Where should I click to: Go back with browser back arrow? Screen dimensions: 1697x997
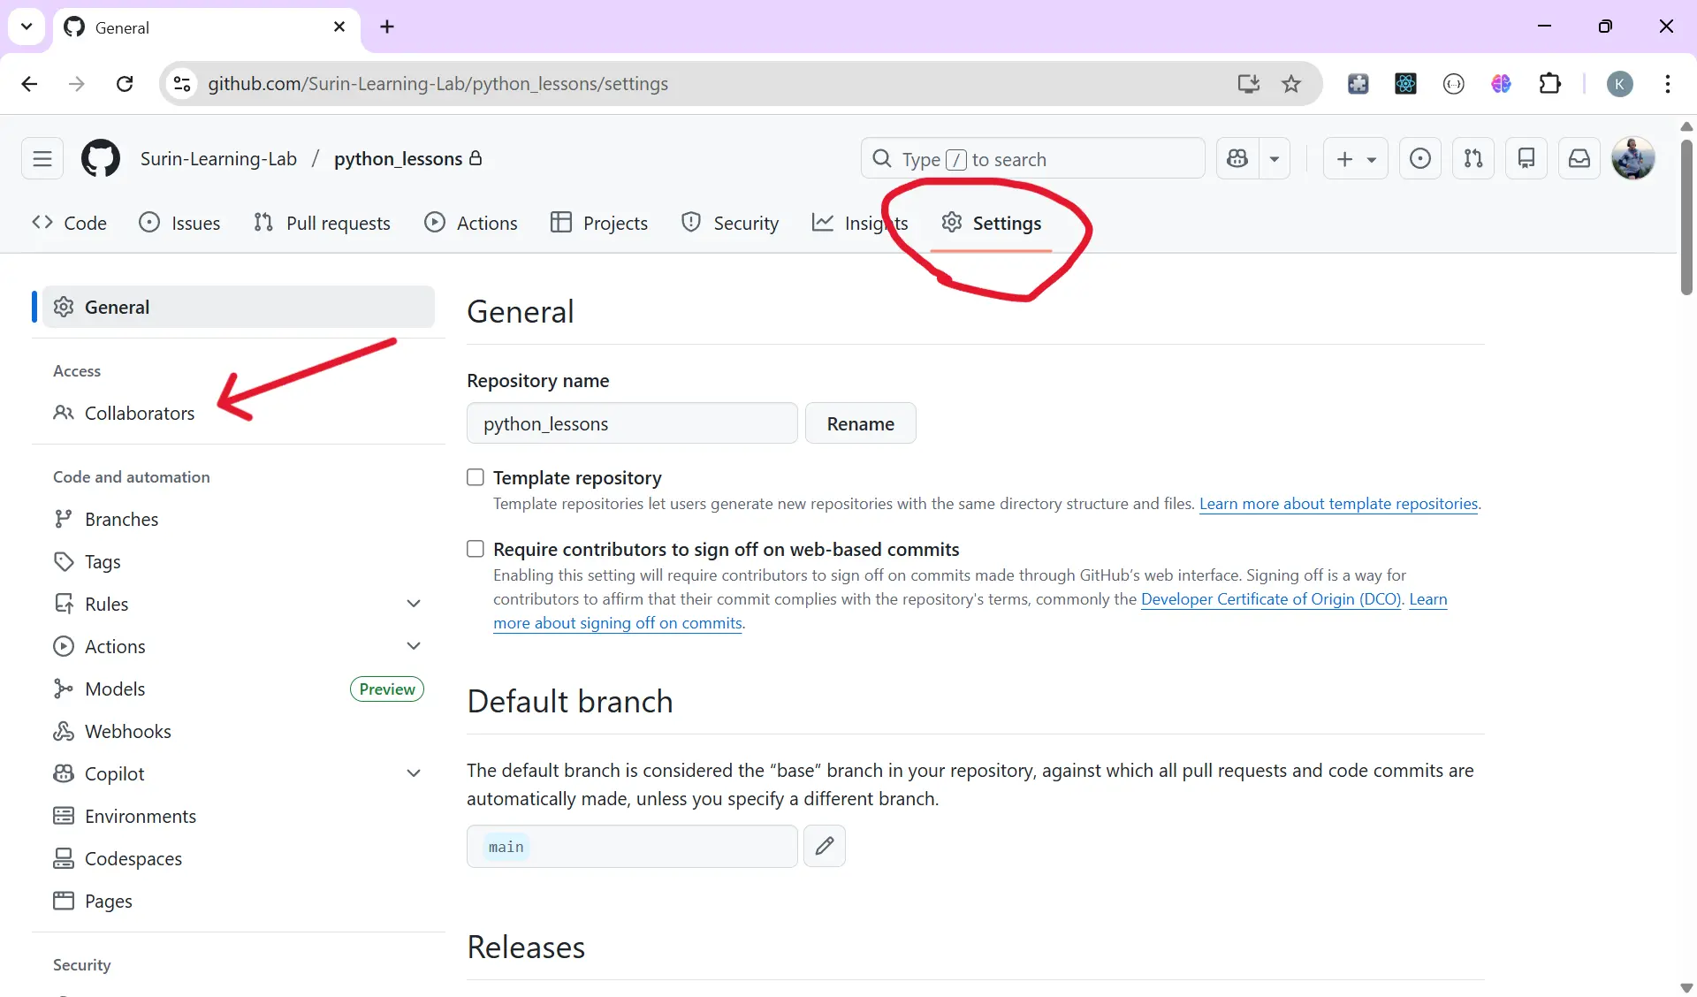[x=29, y=83]
